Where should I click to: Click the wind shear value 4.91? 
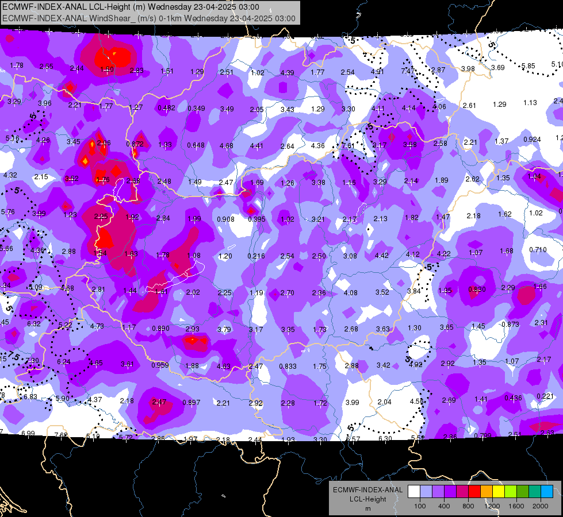click(x=377, y=71)
